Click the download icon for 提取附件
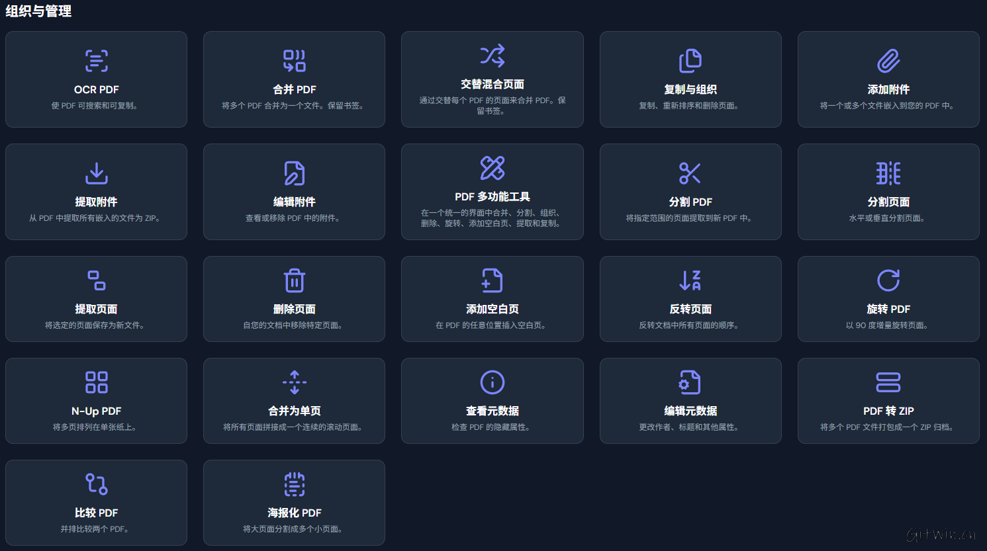This screenshot has height=551, width=987. click(96, 173)
